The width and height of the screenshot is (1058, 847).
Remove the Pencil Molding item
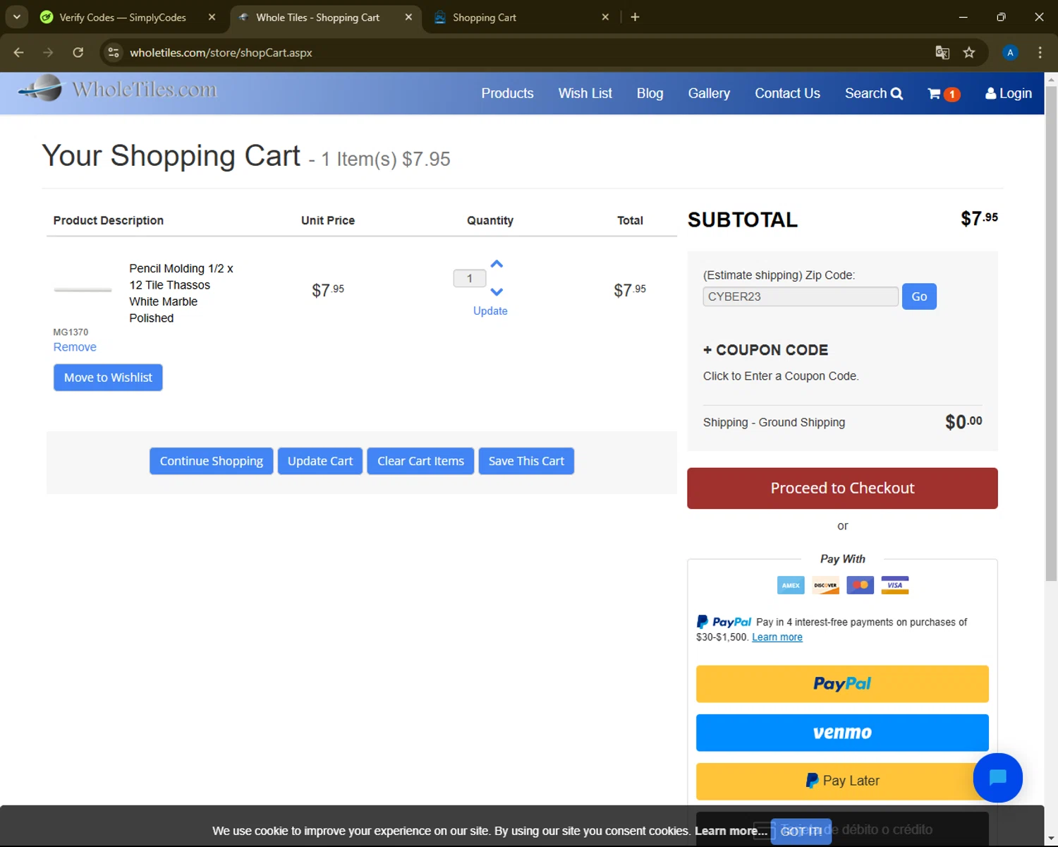click(75, 347)
